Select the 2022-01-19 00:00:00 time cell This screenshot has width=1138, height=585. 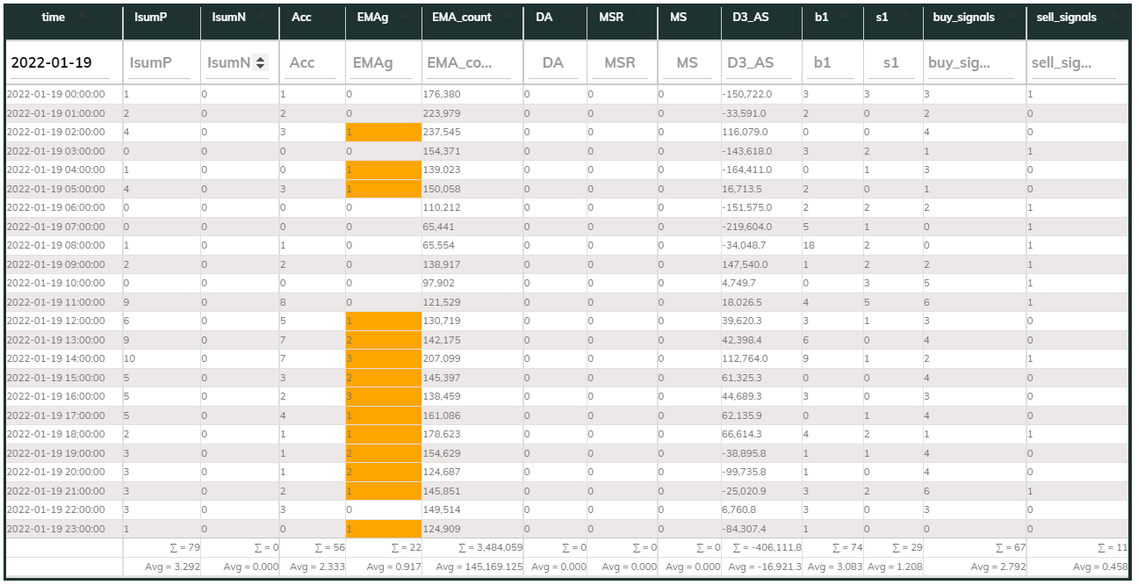pos(63,94)
